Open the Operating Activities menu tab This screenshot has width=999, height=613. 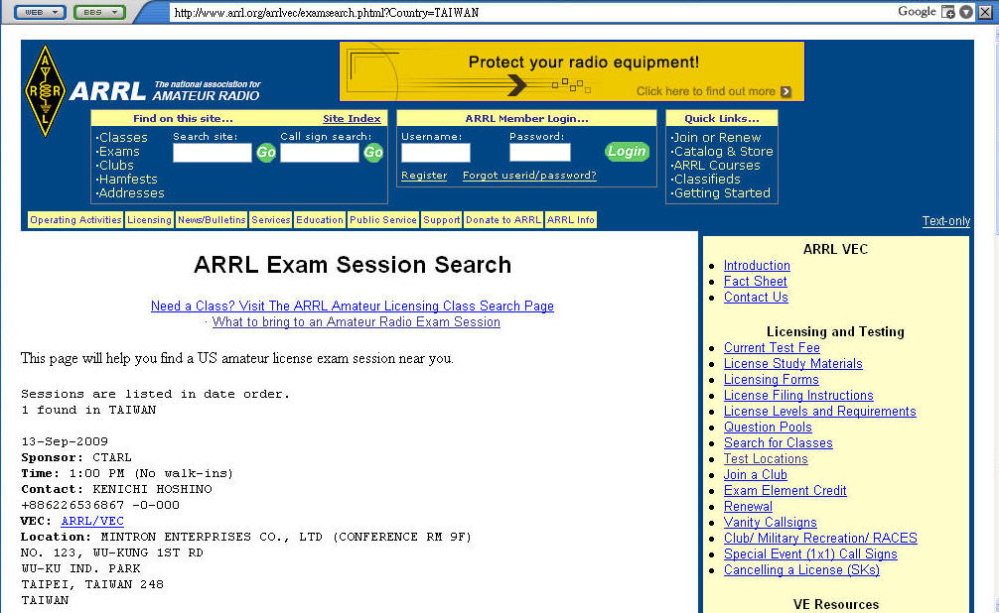(x=75, y=219)
